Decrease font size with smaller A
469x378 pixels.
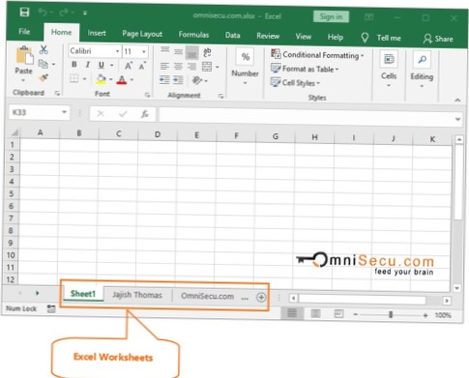click(142, 66)
